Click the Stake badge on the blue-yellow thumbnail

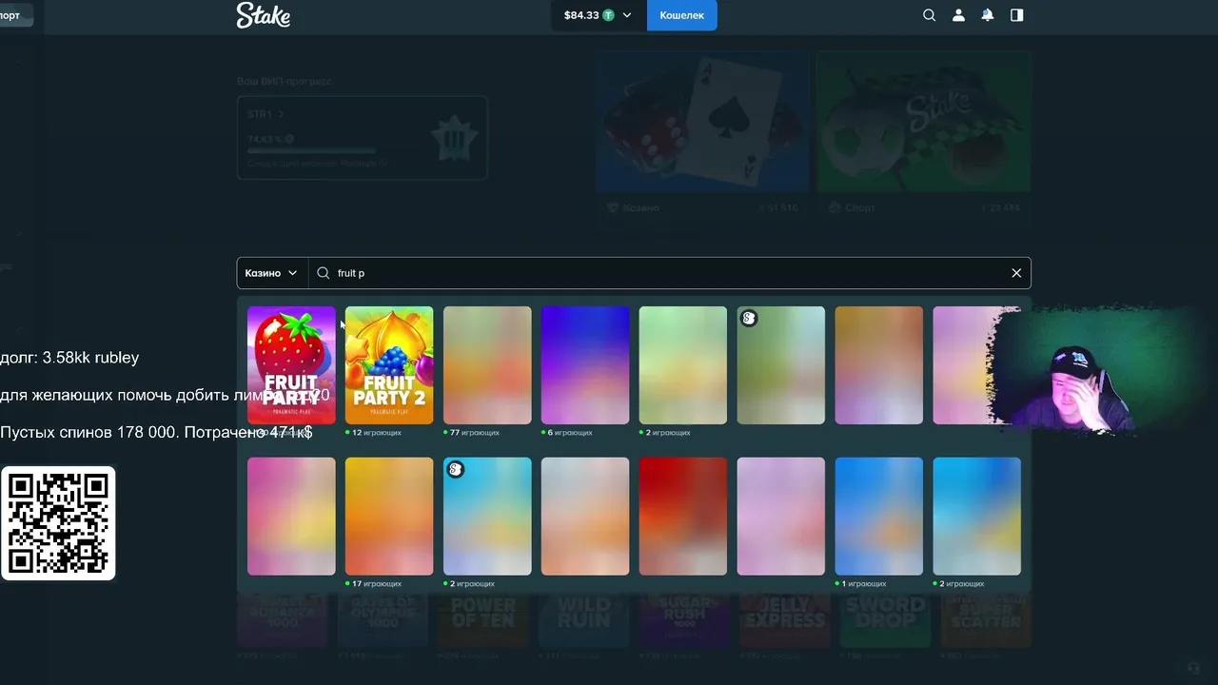[x=455, y=470]
